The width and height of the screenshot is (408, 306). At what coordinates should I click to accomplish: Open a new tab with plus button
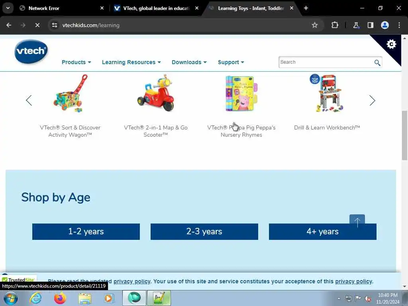point(306,8)
